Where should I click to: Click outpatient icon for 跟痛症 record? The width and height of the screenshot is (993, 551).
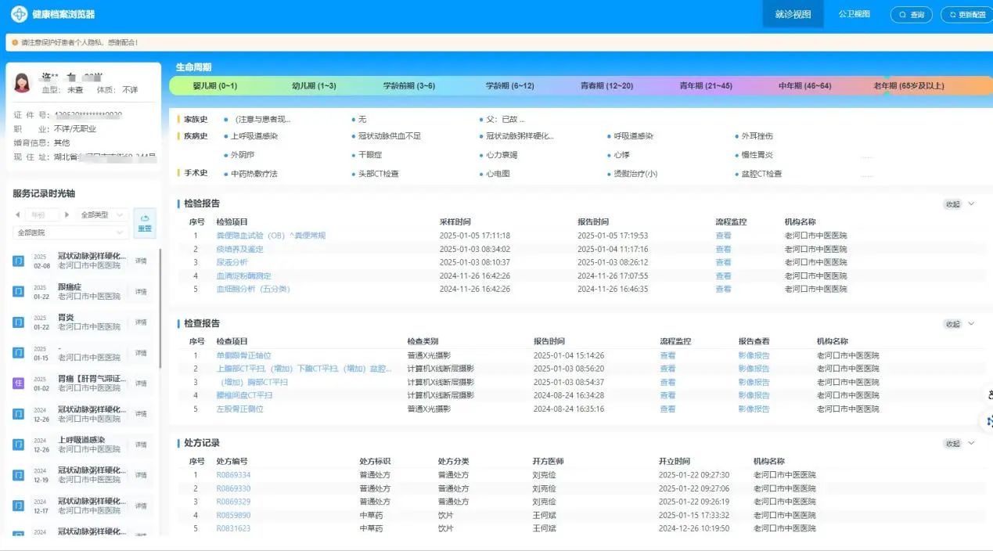(19, 291)
